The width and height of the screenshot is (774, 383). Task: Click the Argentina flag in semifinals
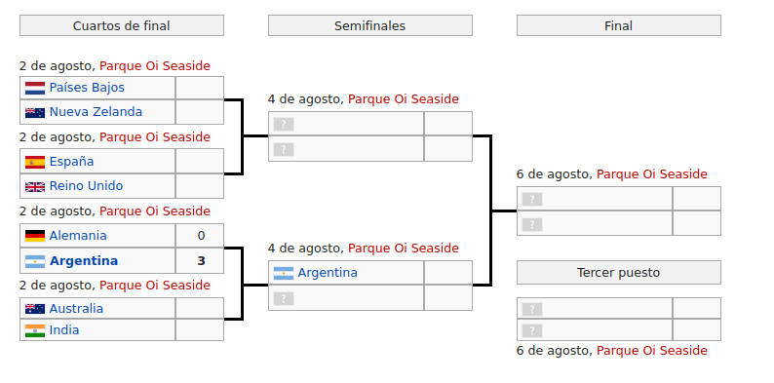pyautogui.click(x=284, y=273)
